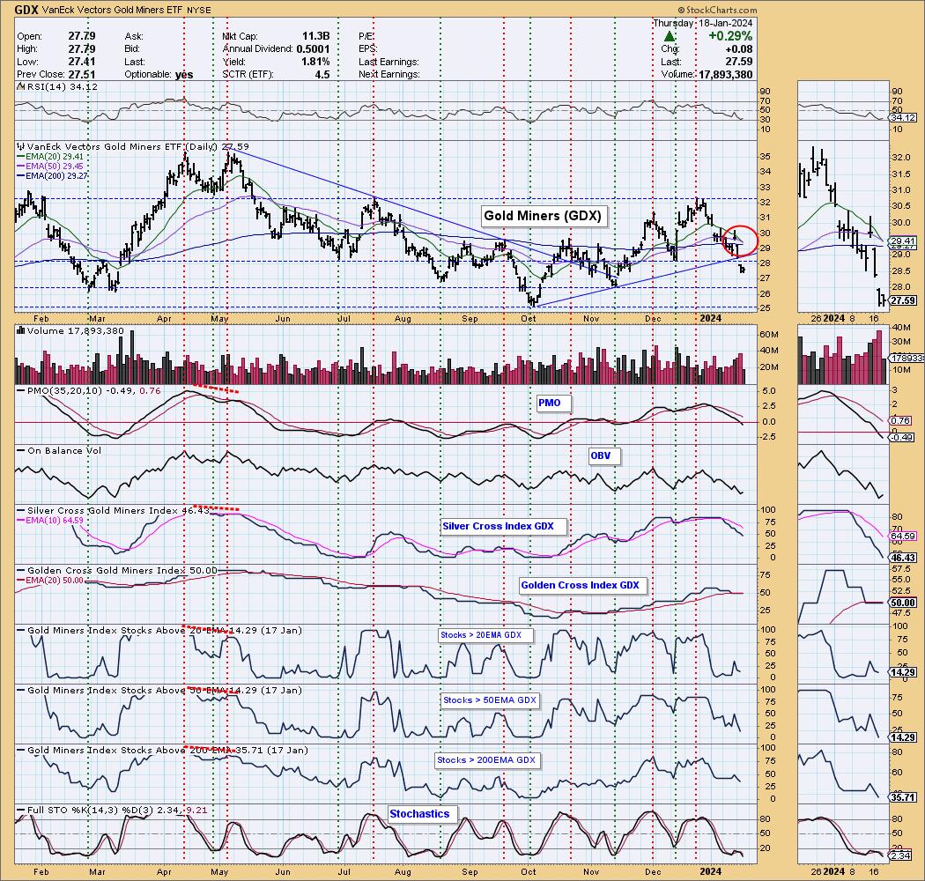925x881 pixels.
Task: Click the Thursday 18-Jan-2024 date
Action: pyautogui.click(x=703, y=23)
